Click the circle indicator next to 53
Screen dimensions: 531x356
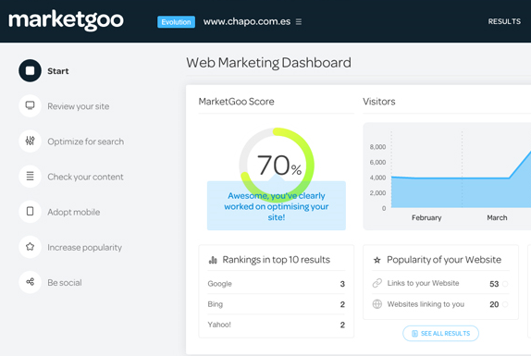505,284
